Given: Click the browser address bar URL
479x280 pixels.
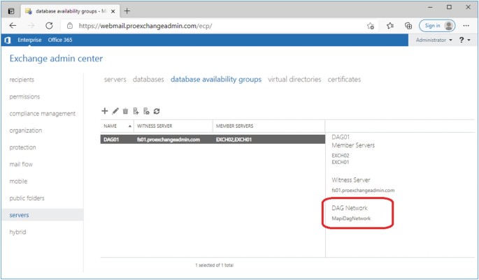Looking at the screenshot, I should [x=145, y=26].
